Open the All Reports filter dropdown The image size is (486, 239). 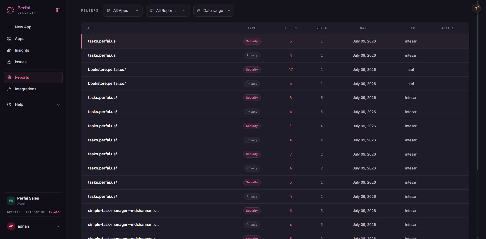[168, 11]
